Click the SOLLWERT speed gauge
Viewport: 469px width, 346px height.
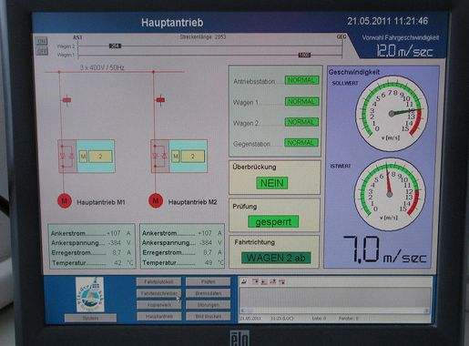[392, 113]
